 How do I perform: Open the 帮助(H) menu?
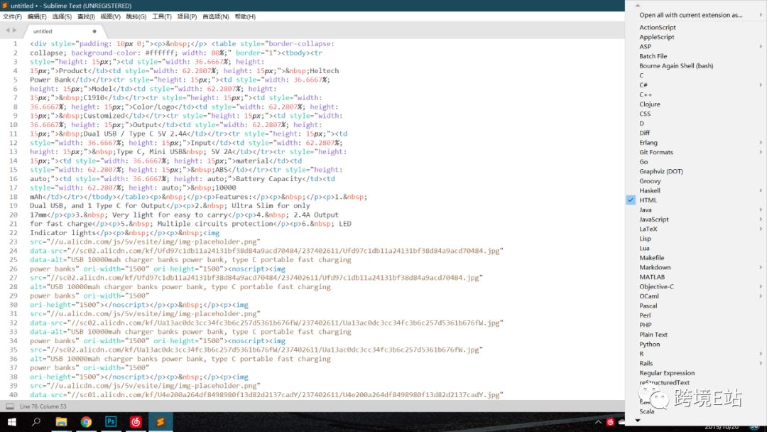[245, 16]
